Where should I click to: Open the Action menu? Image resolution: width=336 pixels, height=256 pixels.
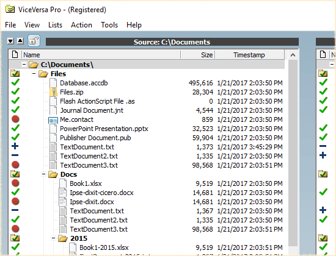coord(81,25)
